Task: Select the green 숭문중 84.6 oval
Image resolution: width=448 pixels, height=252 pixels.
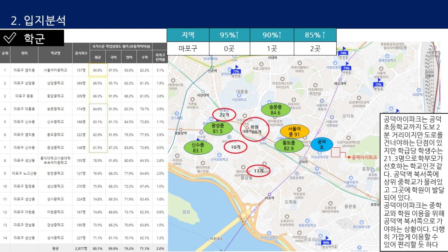Action: 275,110
